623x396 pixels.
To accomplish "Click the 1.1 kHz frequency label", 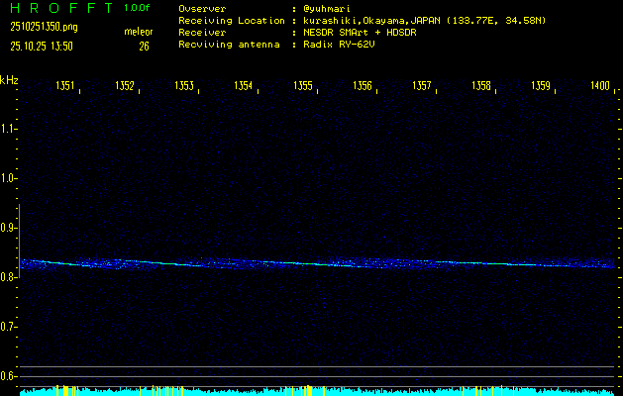I will pos(9,129).
